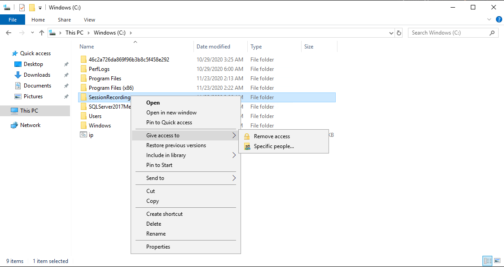This screenshot has height=267, width=504.
Task: Select the drive icon in the address bar
Action: 52,32
